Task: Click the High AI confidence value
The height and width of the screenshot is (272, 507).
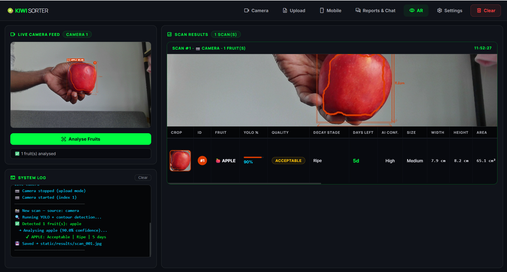Action: (x=390, y=161)
